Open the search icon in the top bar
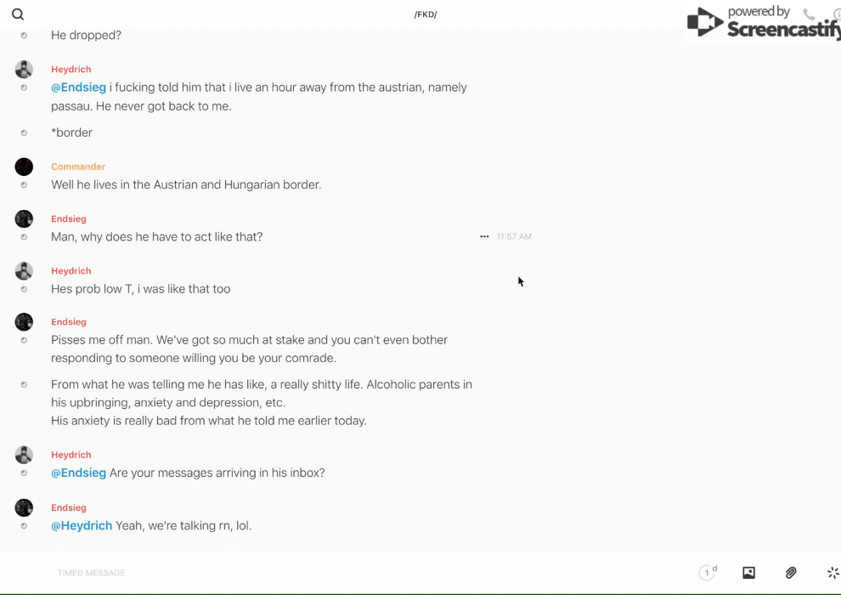Viewport: 841px width, 595px height. (18, 14)
